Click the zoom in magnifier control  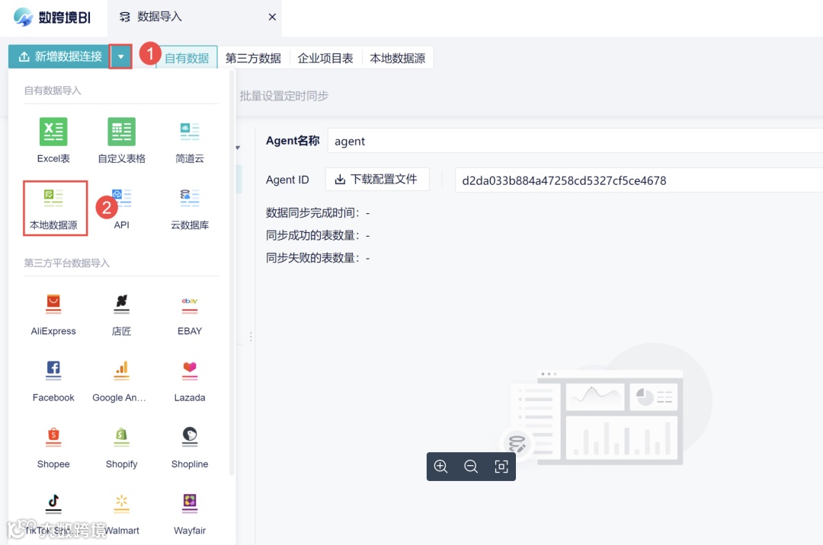440,467
